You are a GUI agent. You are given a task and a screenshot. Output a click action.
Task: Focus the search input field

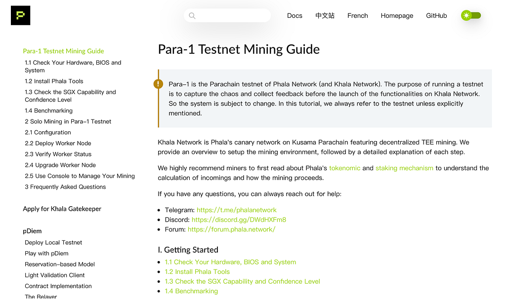227,15
